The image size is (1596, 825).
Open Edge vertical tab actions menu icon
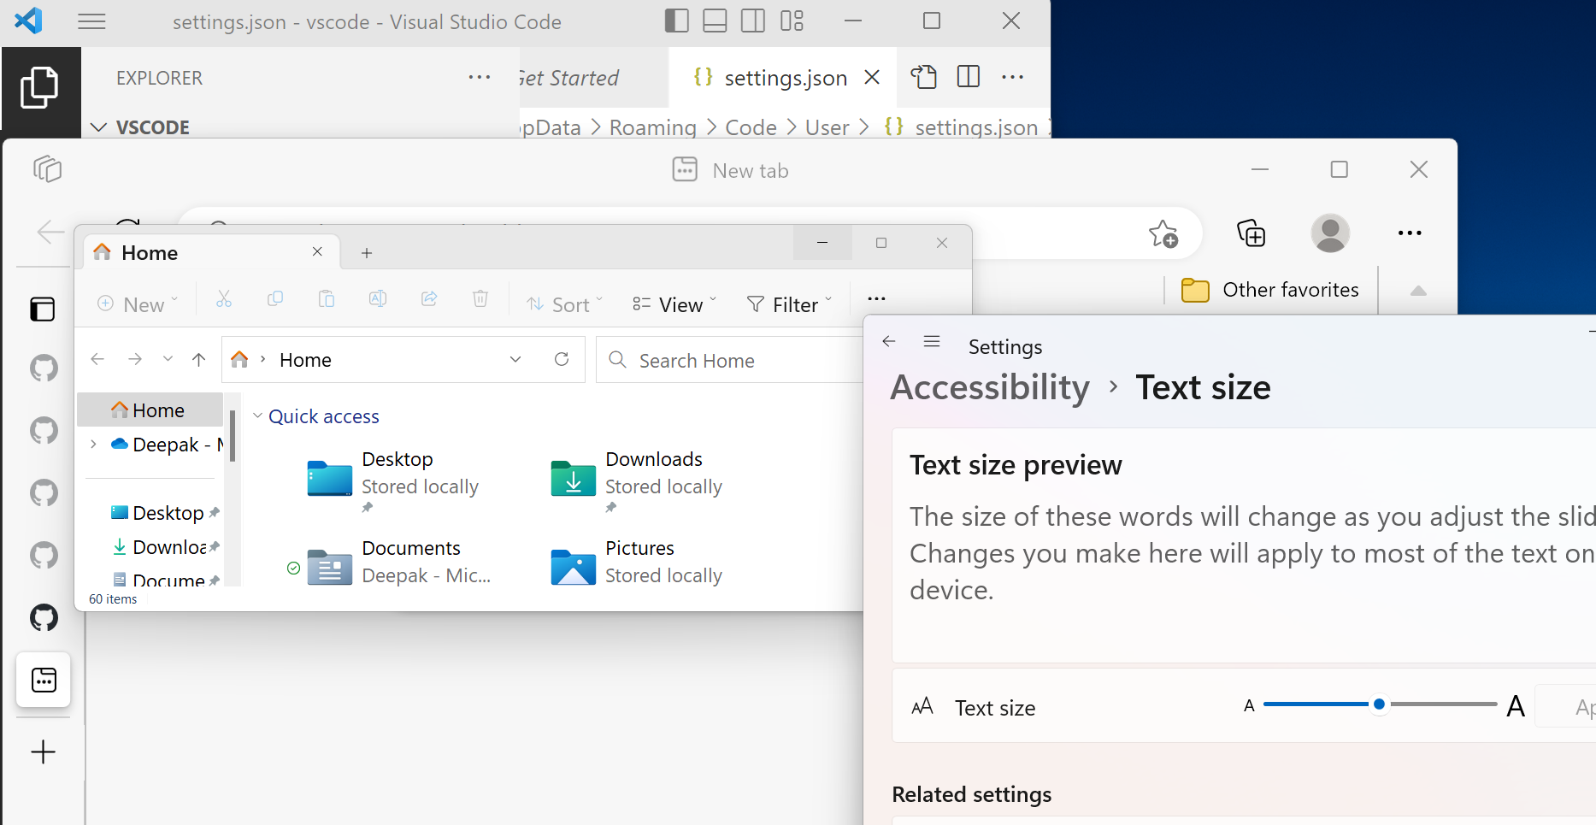[x=43, y=309]
